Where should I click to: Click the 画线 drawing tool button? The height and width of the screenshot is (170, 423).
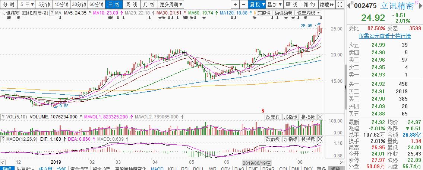[x=291, y=4]
